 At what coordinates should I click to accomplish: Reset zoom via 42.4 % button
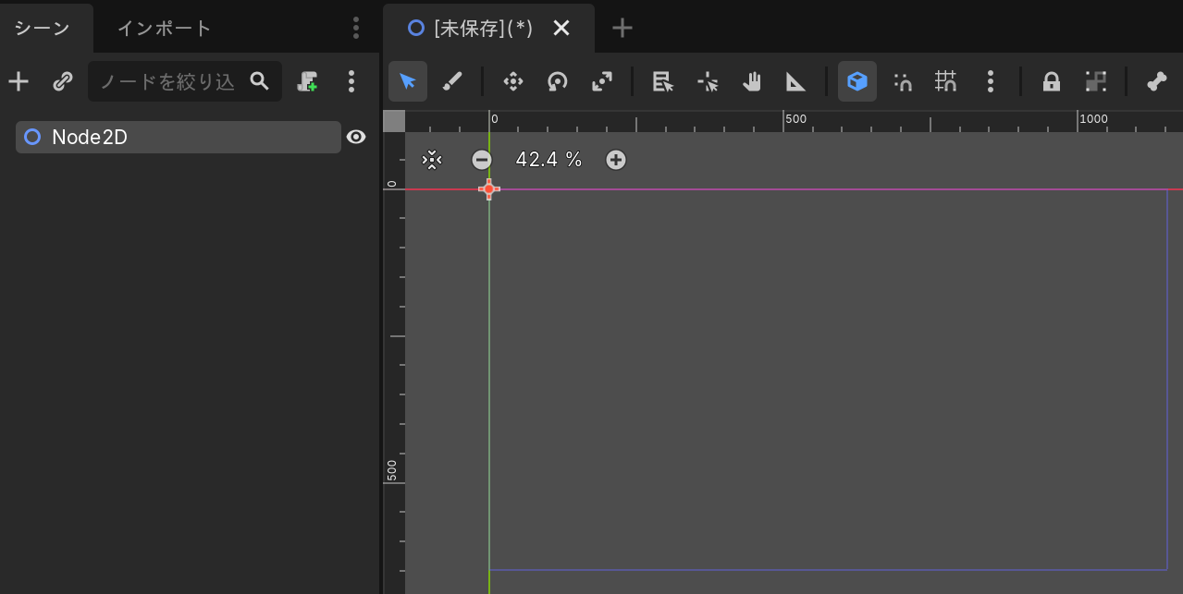[x=548, y=160]
